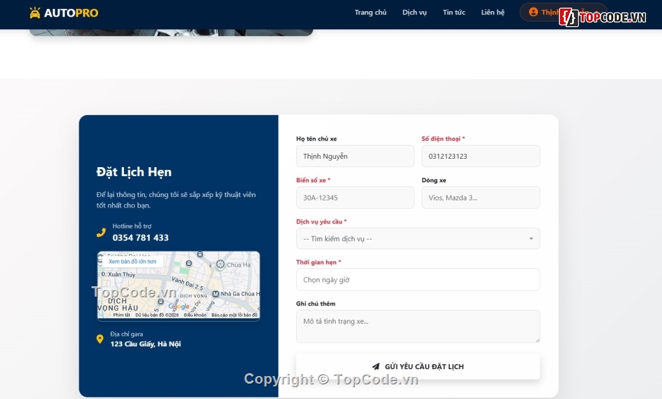Image resolution: width=662 pixels, height=399 pixels.
Task: Click the Nhà Ga Chùa Hà metro marker
Action: pos(215,294)
